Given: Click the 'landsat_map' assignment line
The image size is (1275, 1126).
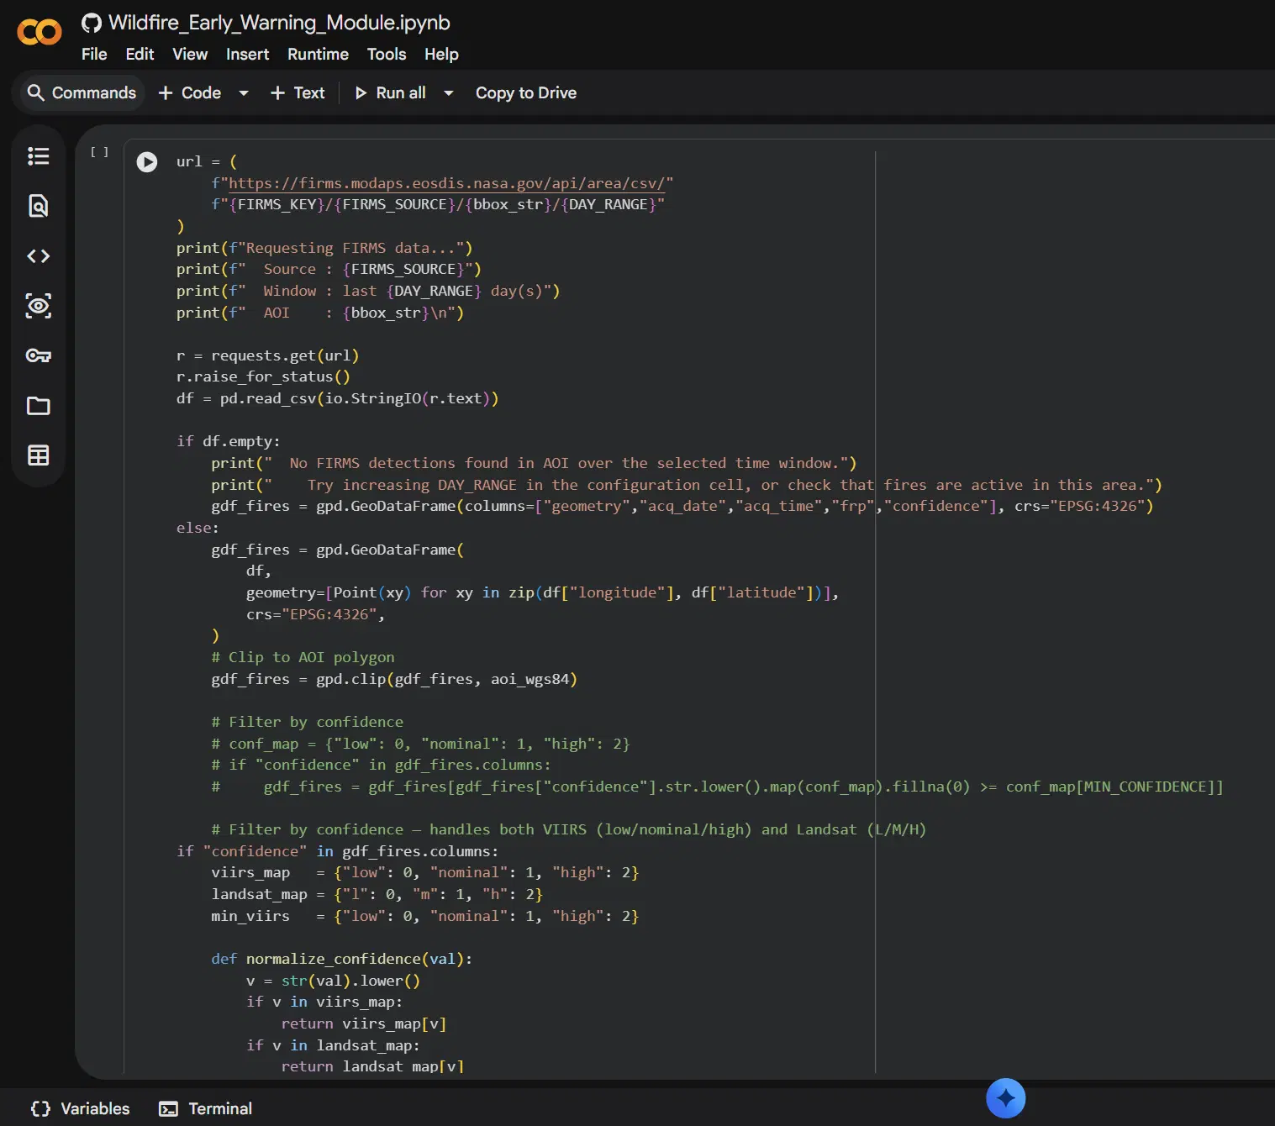Looking at the screenshot, I should pyautogui.click(x=377, y=894).
